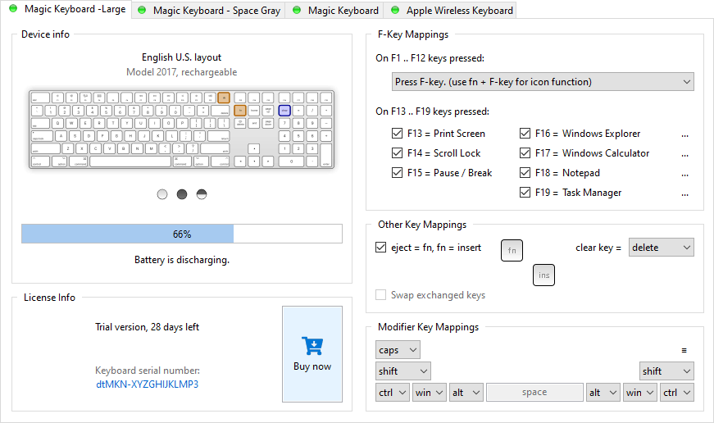Viewport: 714px width, 423px height.
Task: Switch to Magic Keyboard - Space Gray tab
Action: pos(208,10)
